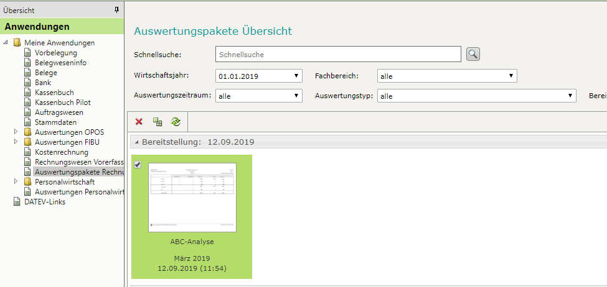Open Auswertungen Personalwirtschaft tree entry

[79, 192]
